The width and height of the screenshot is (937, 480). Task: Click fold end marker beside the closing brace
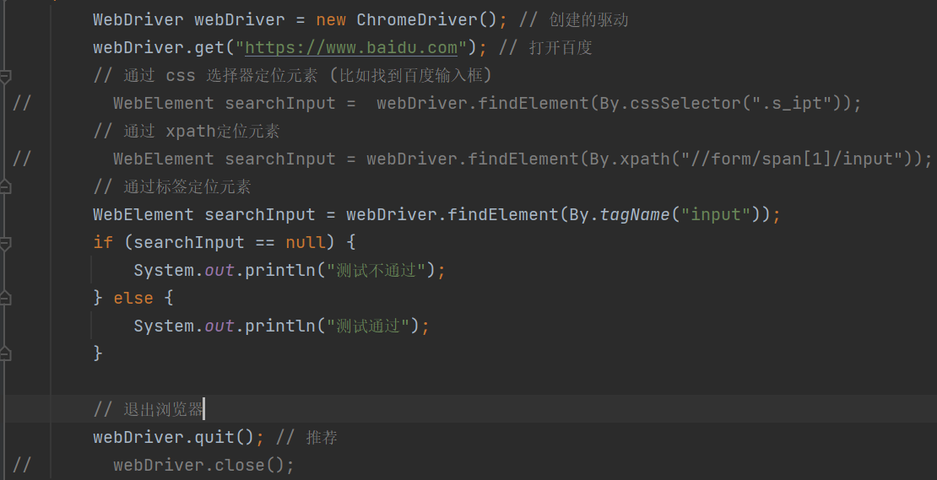5,353
